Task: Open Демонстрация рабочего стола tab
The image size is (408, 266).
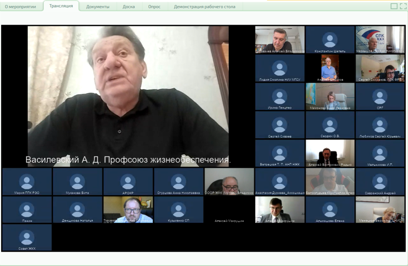Action: (204, 7)
